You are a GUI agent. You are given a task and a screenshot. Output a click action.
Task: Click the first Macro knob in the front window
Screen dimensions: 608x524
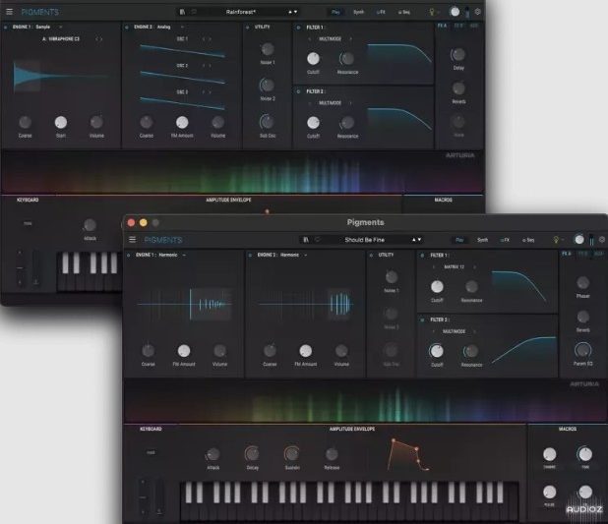549,454
